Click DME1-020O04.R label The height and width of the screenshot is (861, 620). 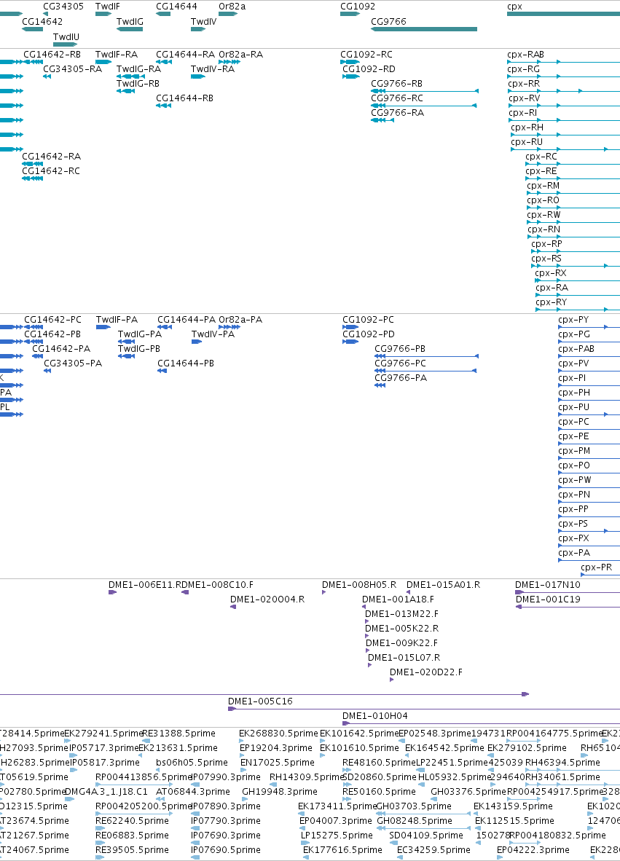tap(267, 599)
